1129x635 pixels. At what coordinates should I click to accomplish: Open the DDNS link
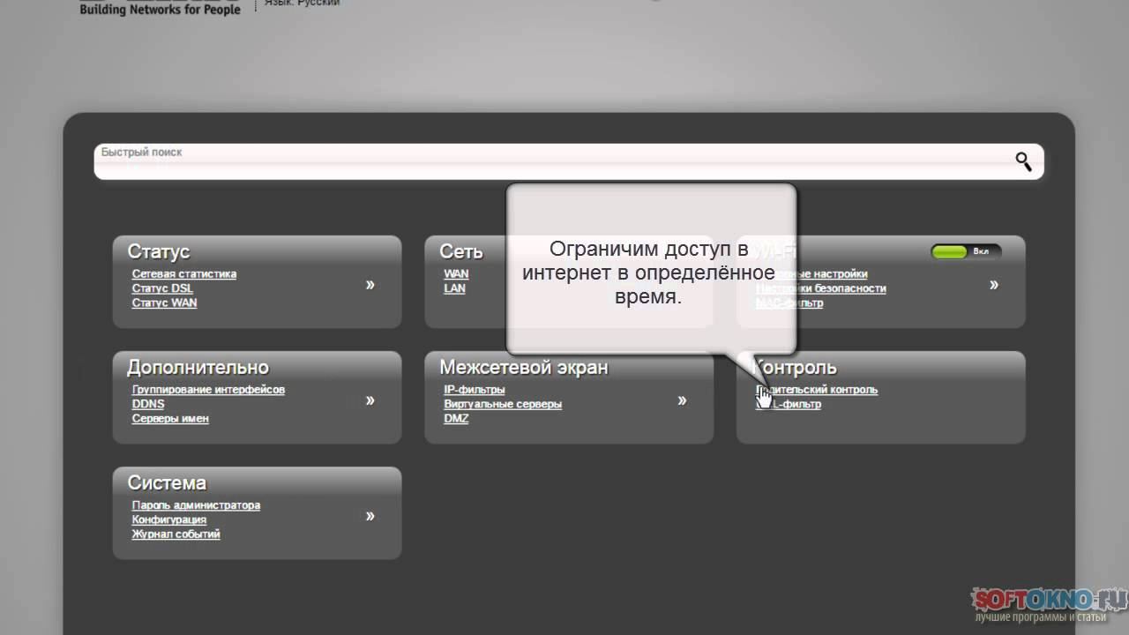[148, 404]
